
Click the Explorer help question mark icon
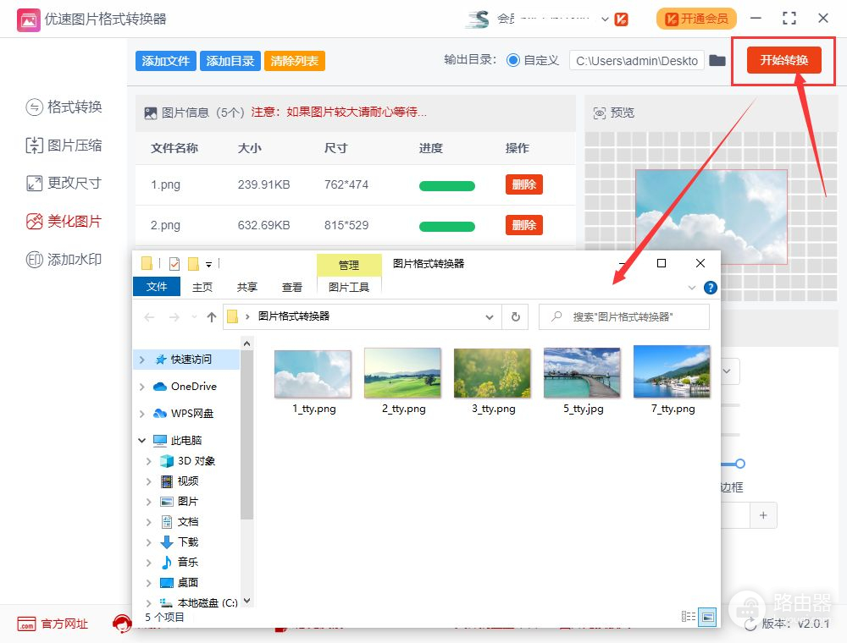click(711, 288)
